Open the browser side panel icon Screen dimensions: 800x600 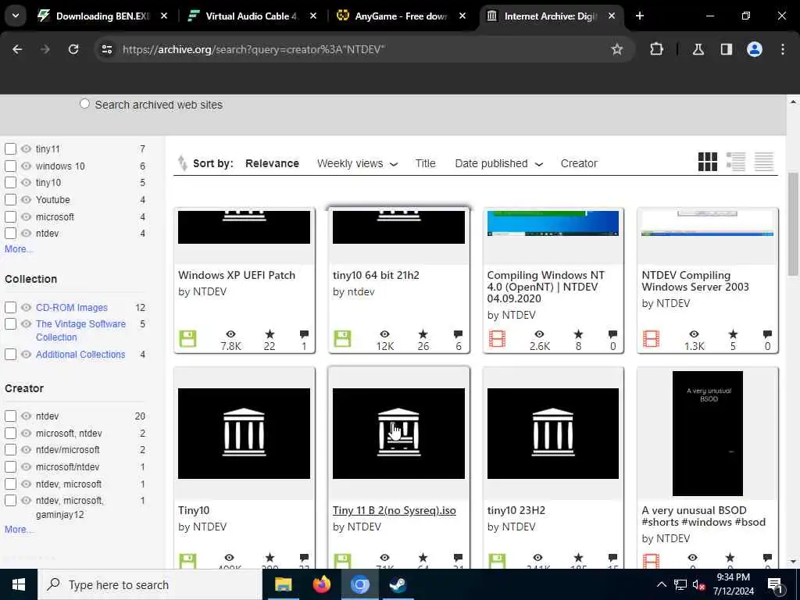pos(726,49)
